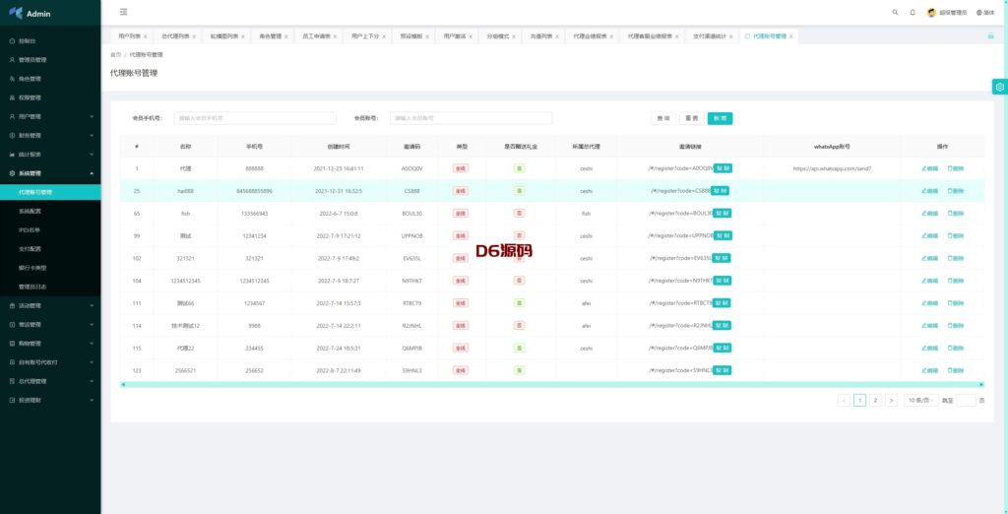Focus the go-to-page number box
The width and height of the screenshot is (1008, 514).
pyautogui.click(x=966, y=400)
